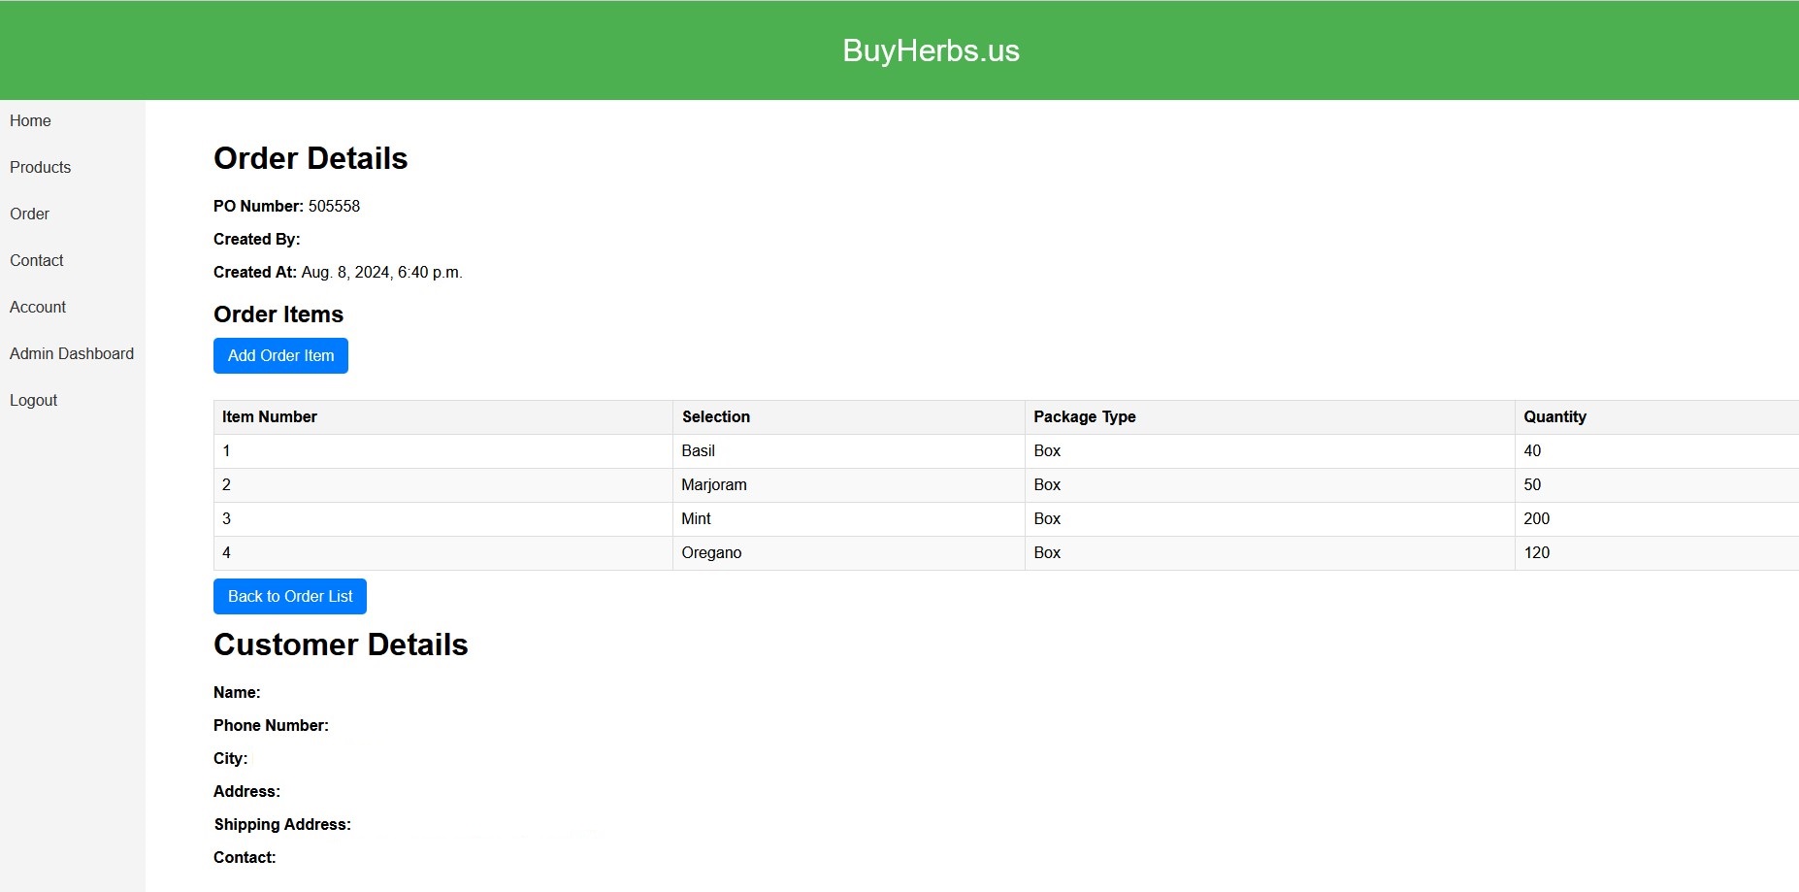Open the Order section in the sidebar
The image size is (1799, 892).
[29, 214]
